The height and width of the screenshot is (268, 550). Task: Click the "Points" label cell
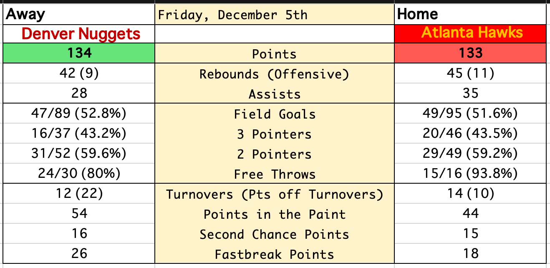[x=274, y=54]
